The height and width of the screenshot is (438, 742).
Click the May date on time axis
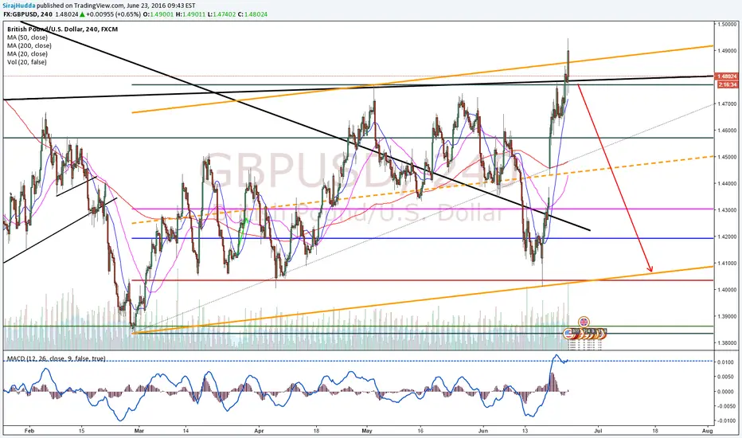(367, 431)
